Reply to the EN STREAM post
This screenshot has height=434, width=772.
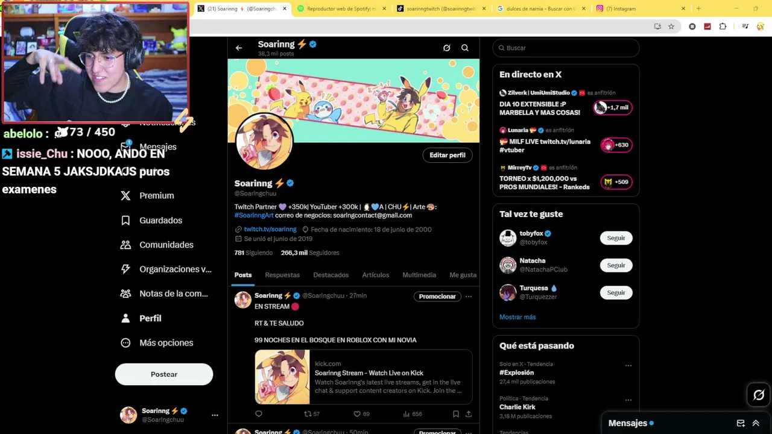pos(259,414)
